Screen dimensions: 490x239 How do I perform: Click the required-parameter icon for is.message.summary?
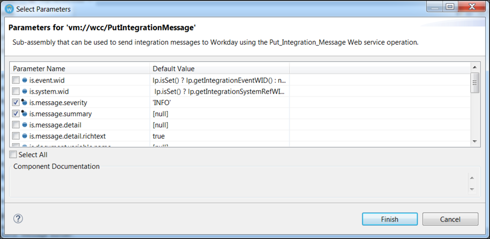(x=24, y=114)
